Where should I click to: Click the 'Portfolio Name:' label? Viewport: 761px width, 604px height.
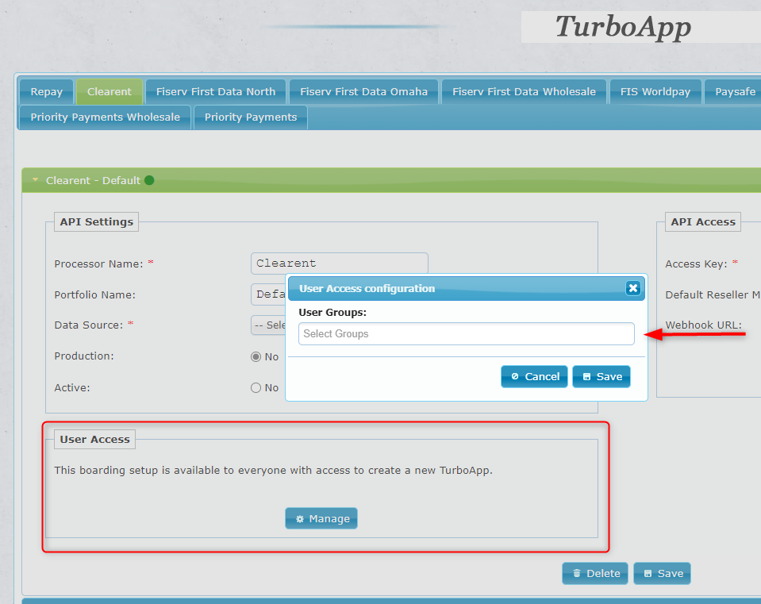(94, 294)
